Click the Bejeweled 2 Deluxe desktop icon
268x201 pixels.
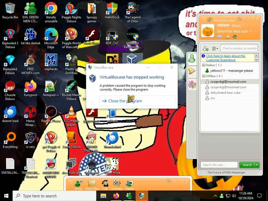pos(10,39)
